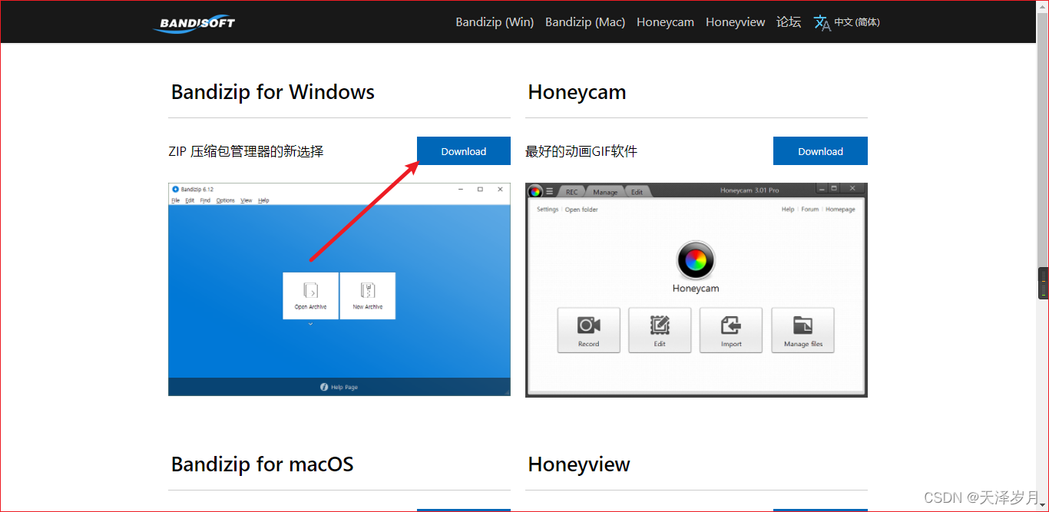Viewport: 1049px width, 512px height.
Task: Click the translate language icon
Action: tap(822, 22)
